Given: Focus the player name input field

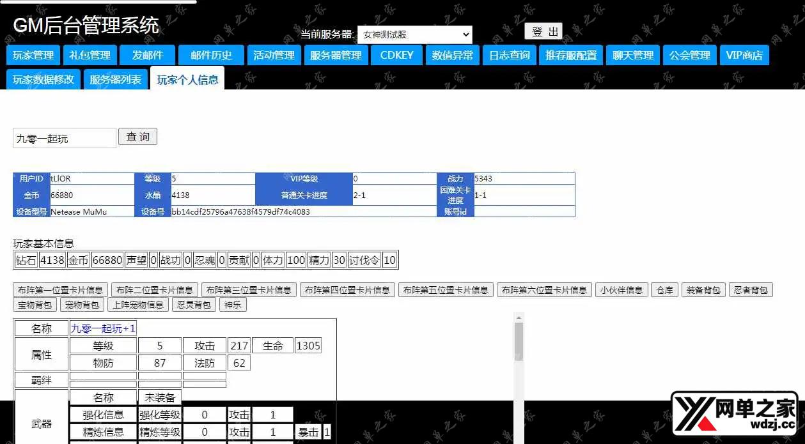Looking at the screenshot, I should point(64,138).
